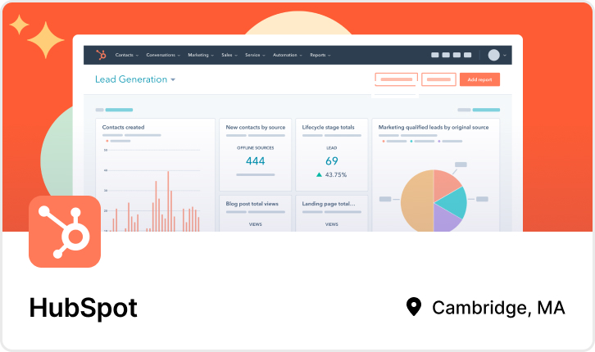Open the Service menu

point(255,55)
